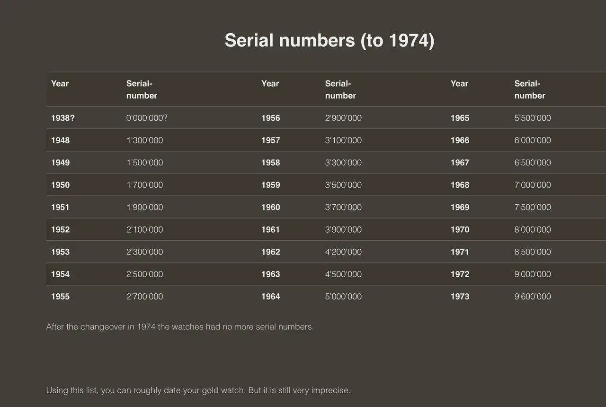Click the serial number 7'000'000 cell

click(x=533, y=185)
